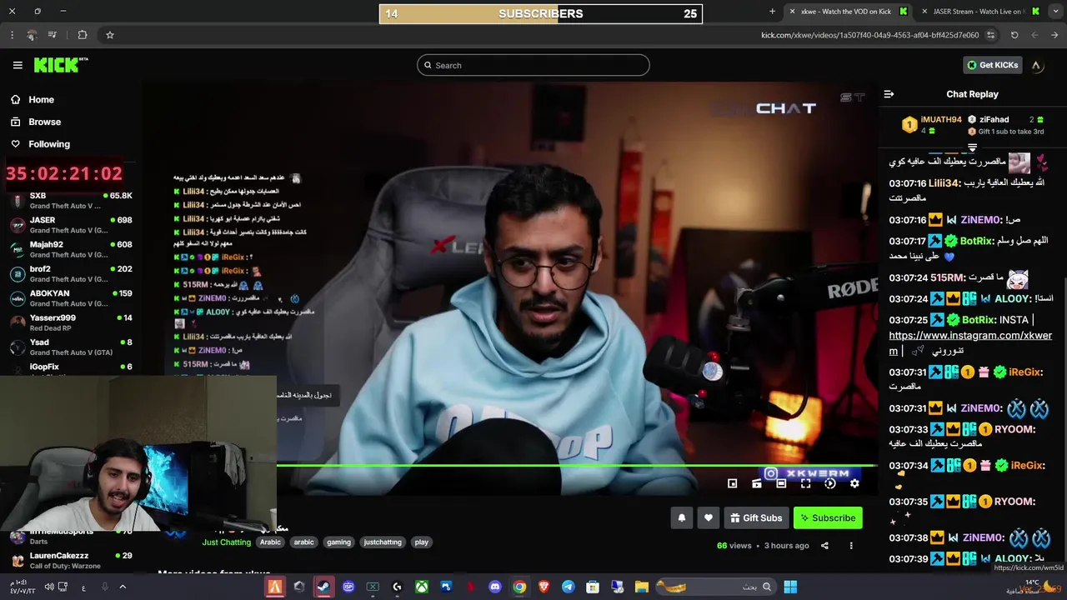1067x600 pixels.
Task: Click the green video progress bar
Action: click(x=575, y=466)
